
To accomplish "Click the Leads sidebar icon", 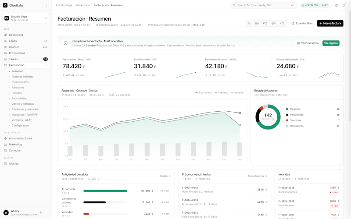I will coord(5,41).
